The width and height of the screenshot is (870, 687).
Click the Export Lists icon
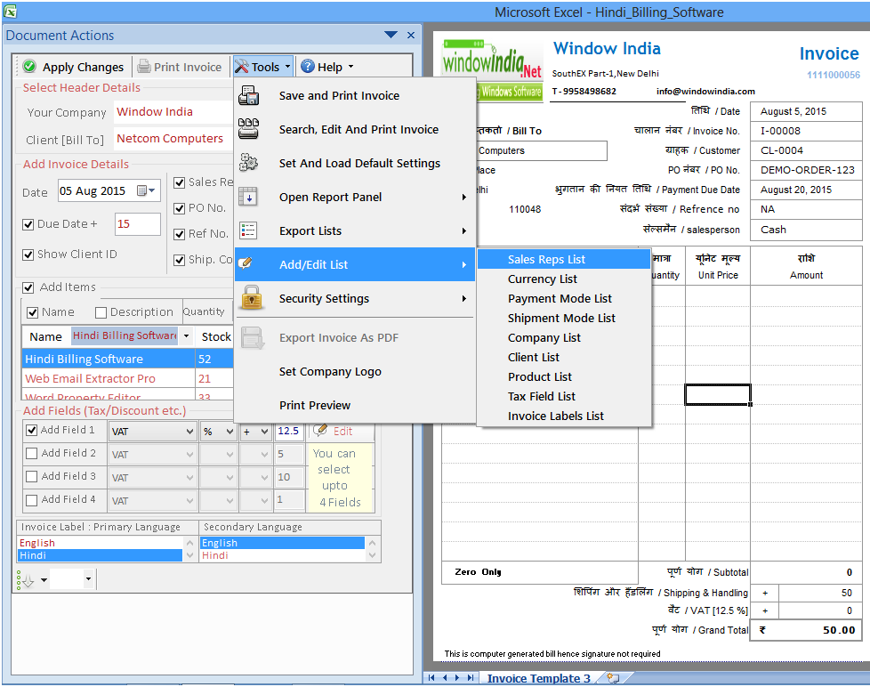point(248,230)
